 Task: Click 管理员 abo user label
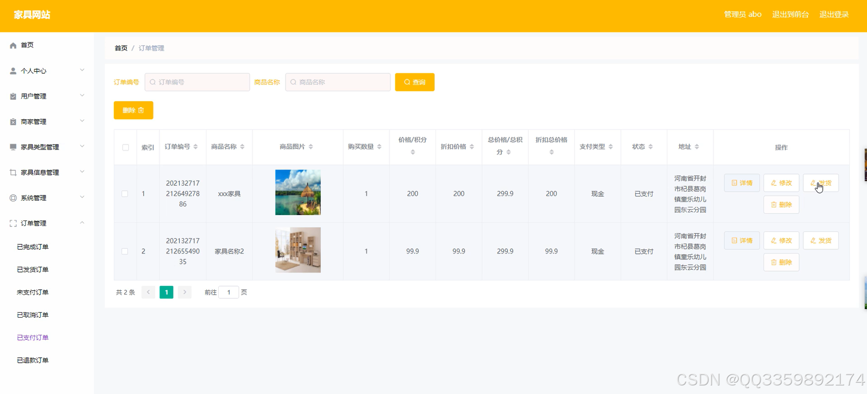[743, 14]
